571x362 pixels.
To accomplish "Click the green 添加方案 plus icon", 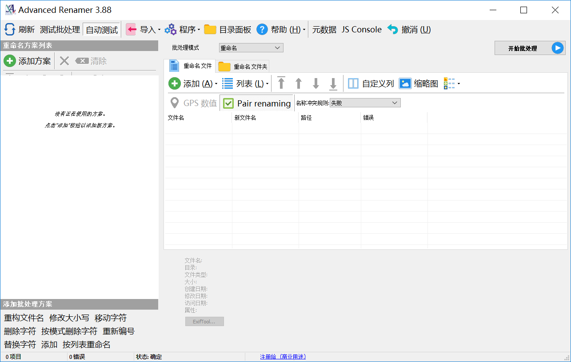I will [10, 61].
